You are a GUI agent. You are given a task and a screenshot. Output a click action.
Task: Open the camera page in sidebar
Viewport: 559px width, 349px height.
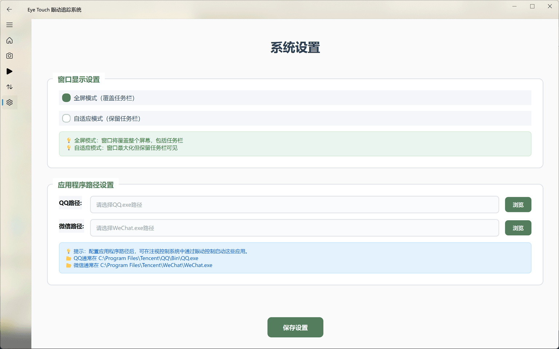9,56
